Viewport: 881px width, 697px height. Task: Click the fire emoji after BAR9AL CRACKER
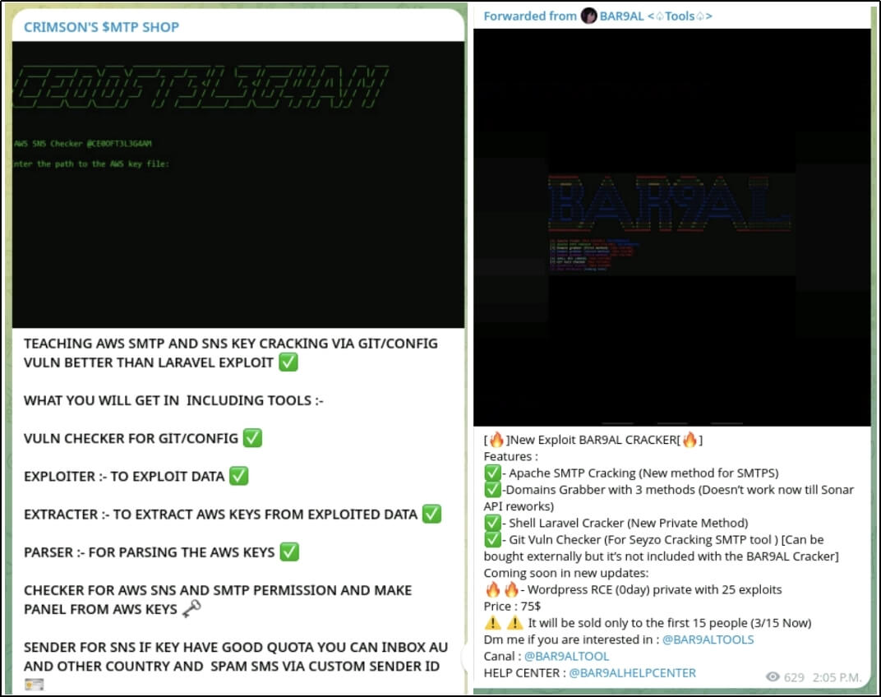pos(690,440)
